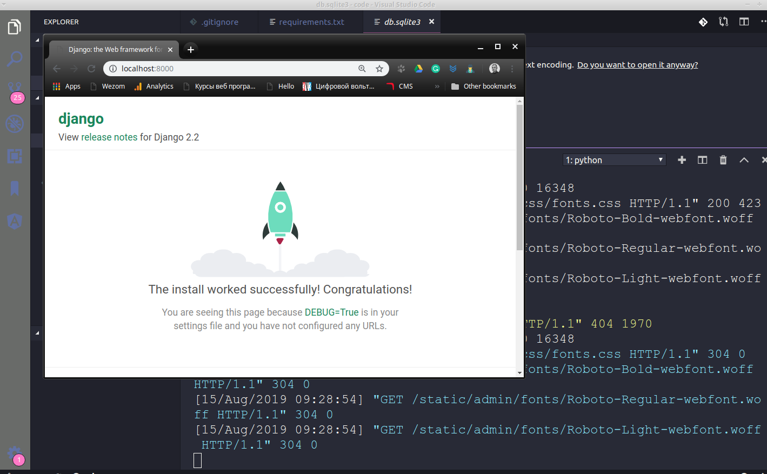This screenshot has height=474, width=767.
Task: Collapse the first Explorer section arrow
Action: 37,40
